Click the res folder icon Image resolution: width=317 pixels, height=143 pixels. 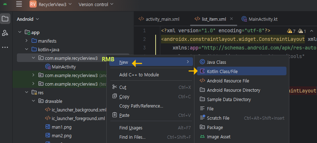pos(34,92)
